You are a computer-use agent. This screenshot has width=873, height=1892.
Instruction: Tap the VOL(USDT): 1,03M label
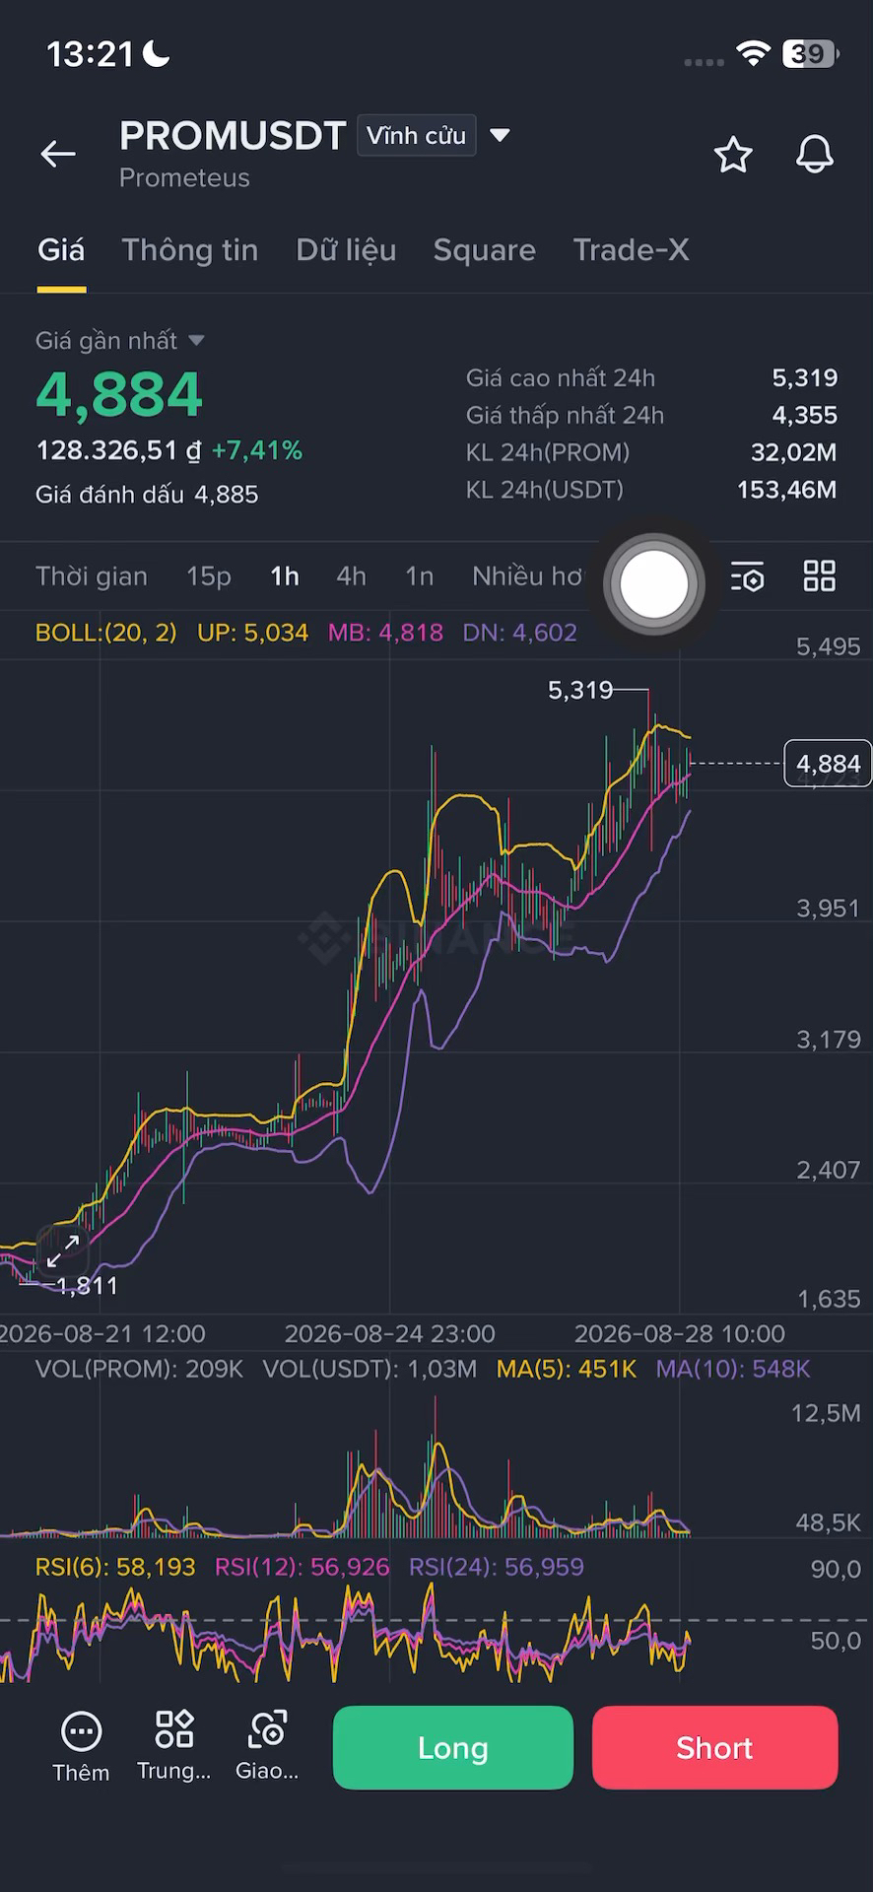tap(369, 1369)
